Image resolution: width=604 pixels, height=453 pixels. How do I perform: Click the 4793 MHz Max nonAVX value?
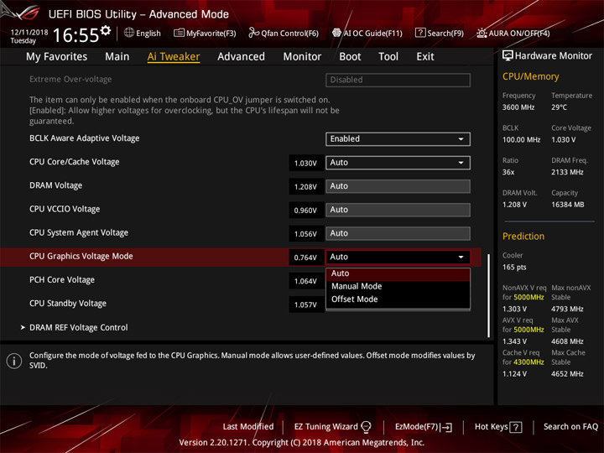(567, 309)
